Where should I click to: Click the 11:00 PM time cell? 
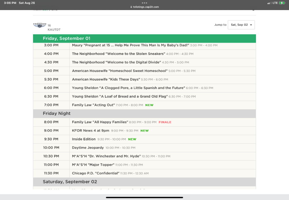pyautogui.click(x=51, y=165)
